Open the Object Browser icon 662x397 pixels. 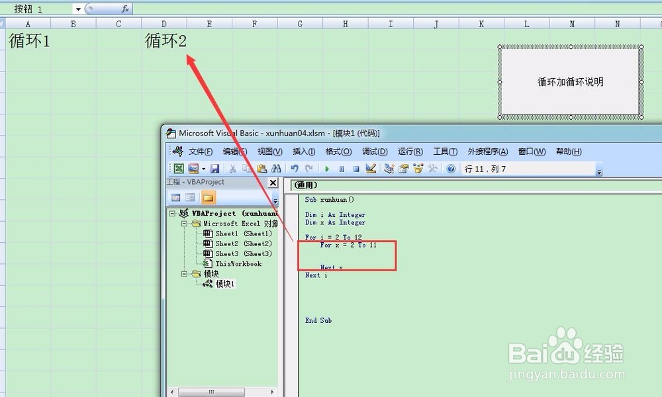coord(418,167)
